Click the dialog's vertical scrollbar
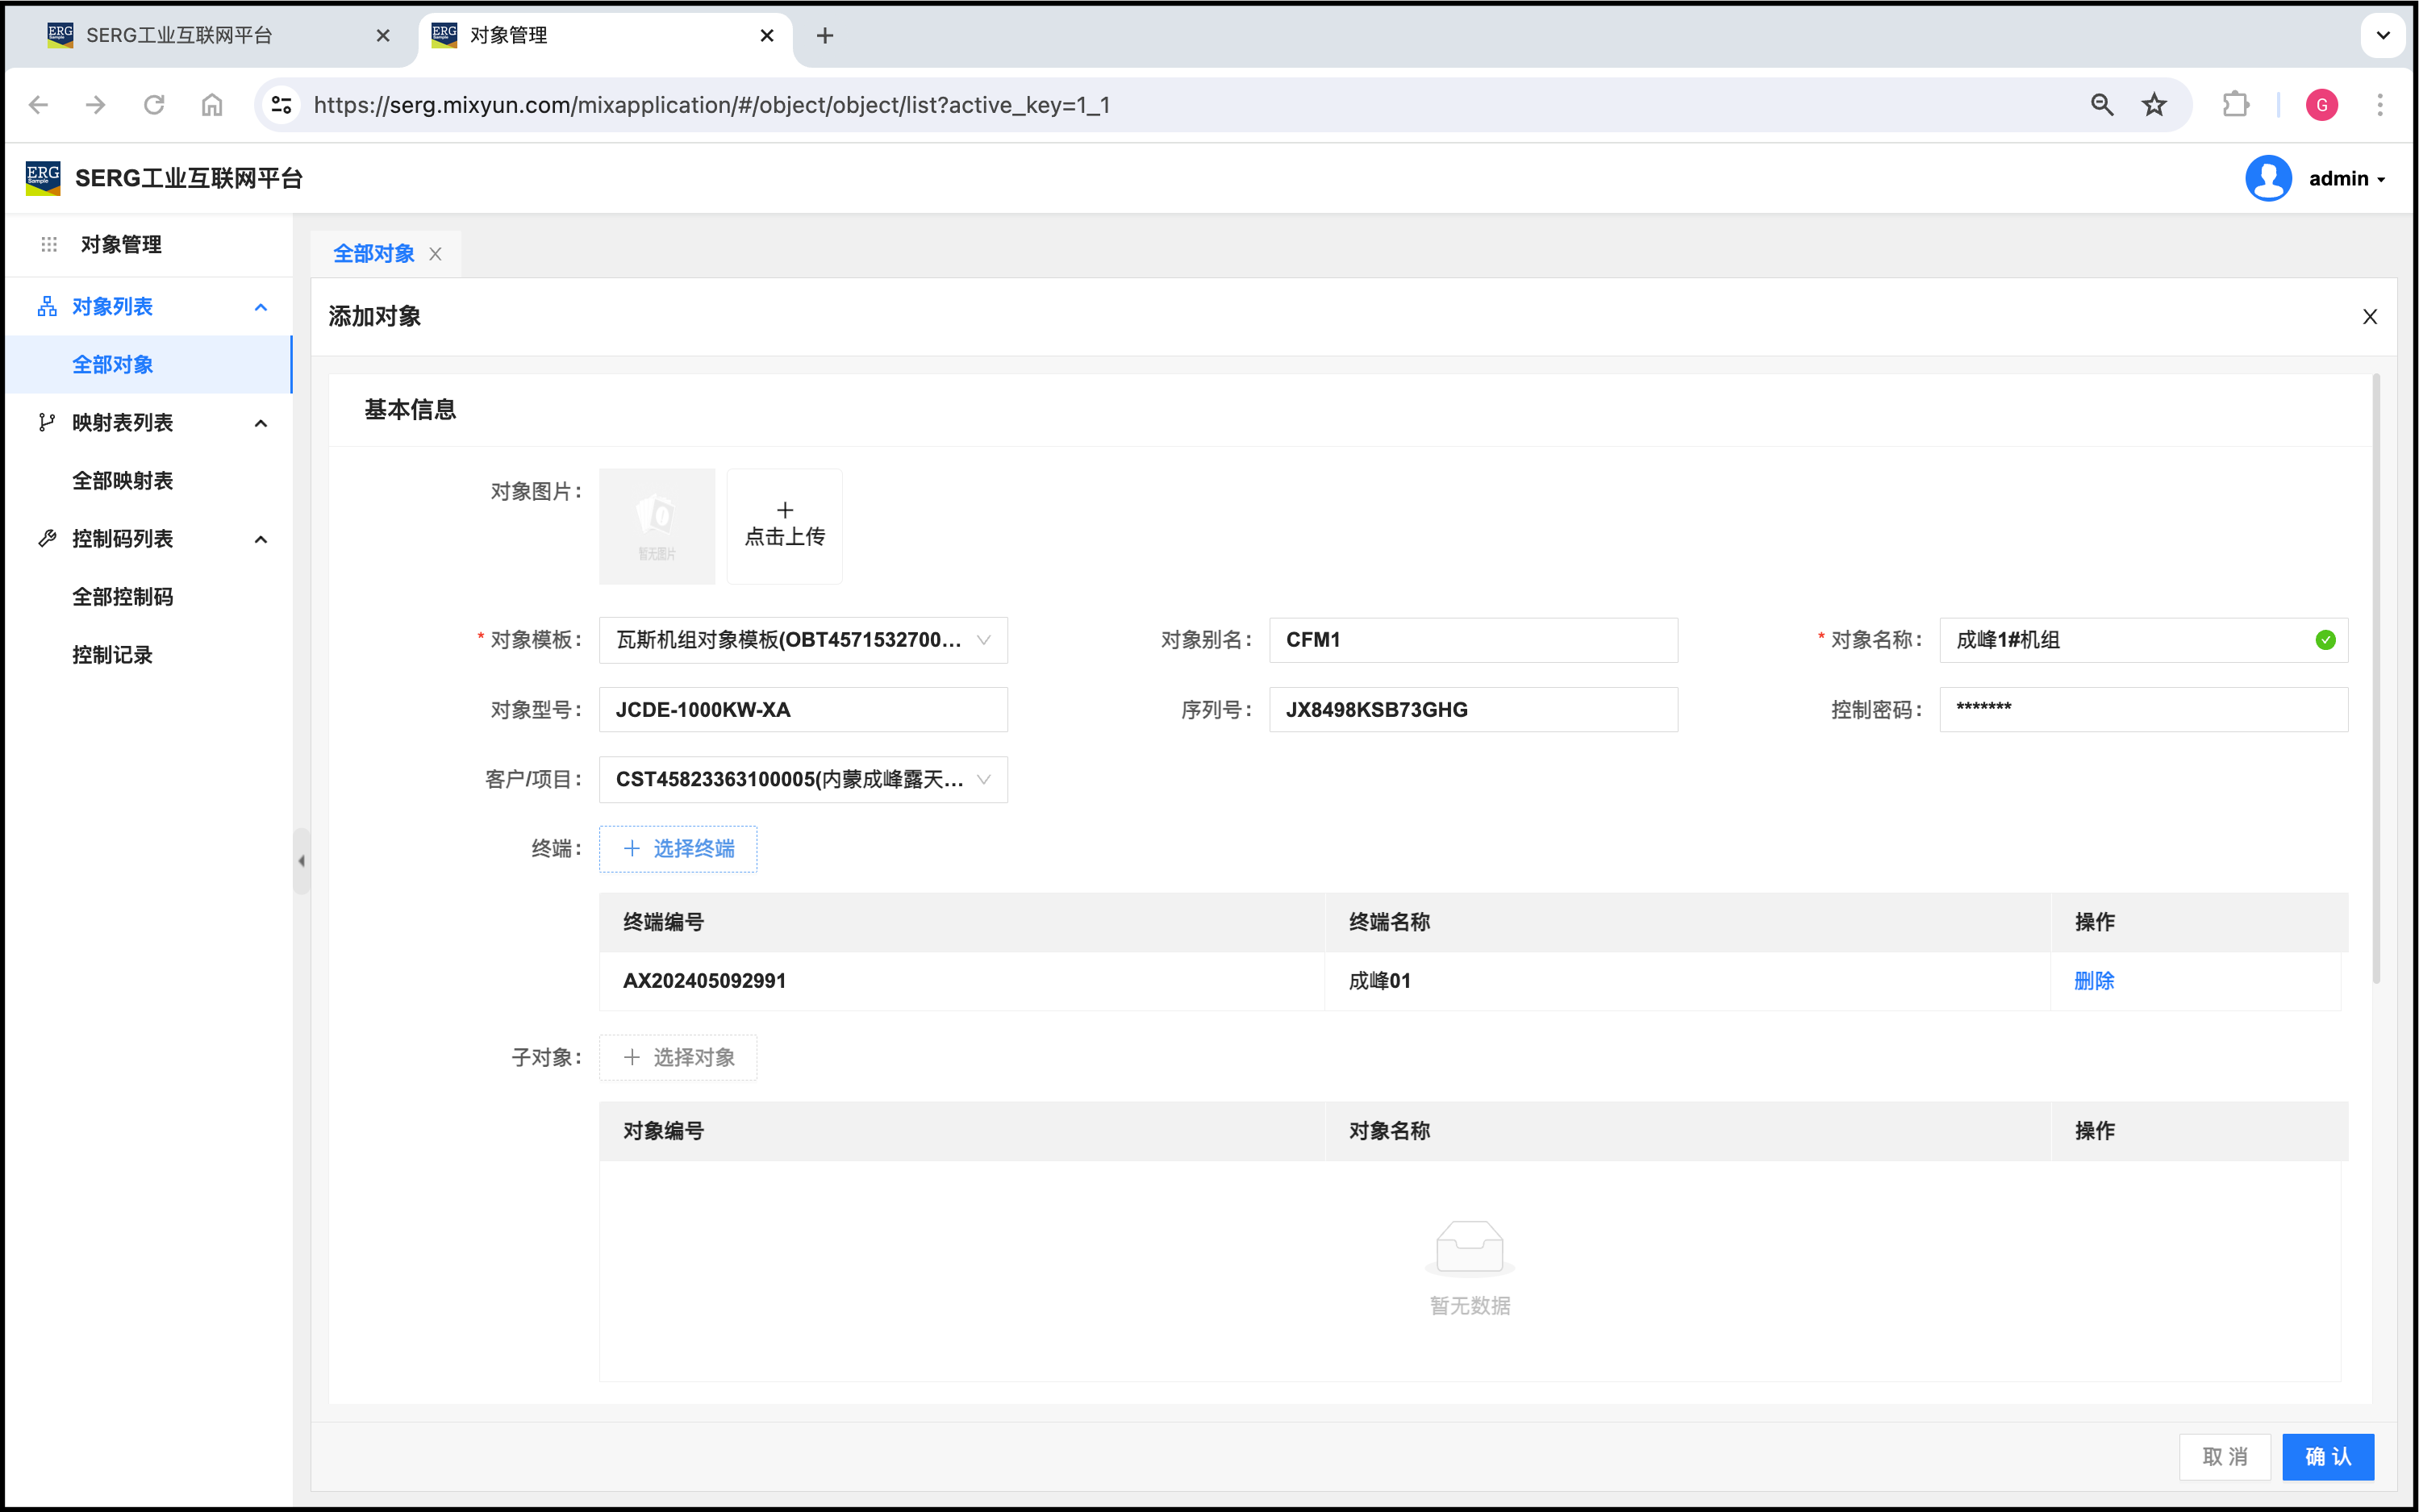This screenshot has width=2419, height=1512. coord(2376,680)
